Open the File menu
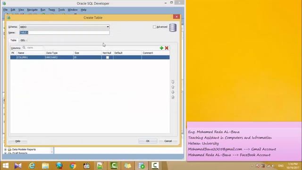Viewport: 302px width, 170px height. coord(5,9)
